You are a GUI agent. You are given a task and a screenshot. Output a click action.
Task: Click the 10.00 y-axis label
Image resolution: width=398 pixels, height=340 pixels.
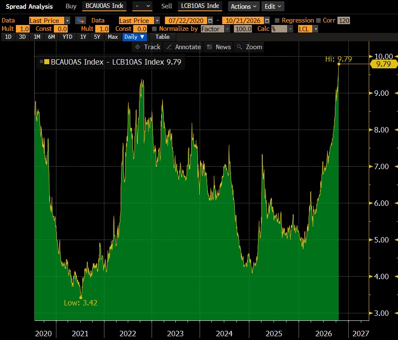(x=383, y=56)
